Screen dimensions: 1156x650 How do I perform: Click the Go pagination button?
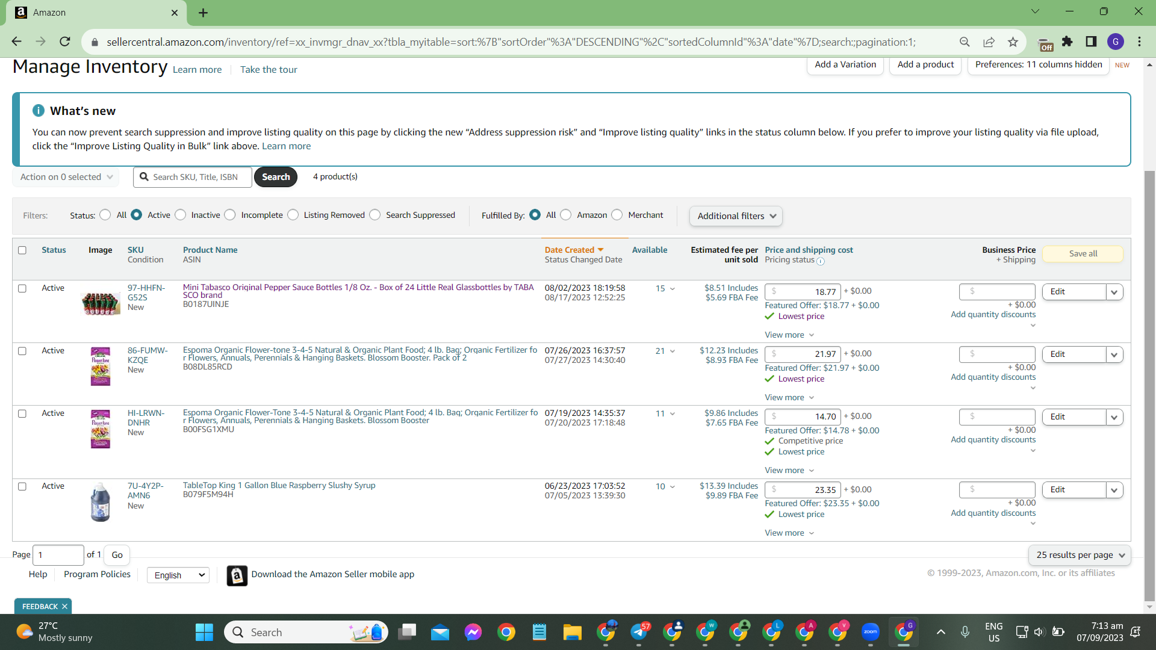pos(117,555)
